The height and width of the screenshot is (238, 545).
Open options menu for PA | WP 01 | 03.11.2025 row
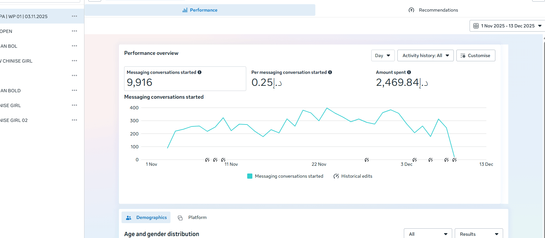pyautogui.click(x=74, y=16)
